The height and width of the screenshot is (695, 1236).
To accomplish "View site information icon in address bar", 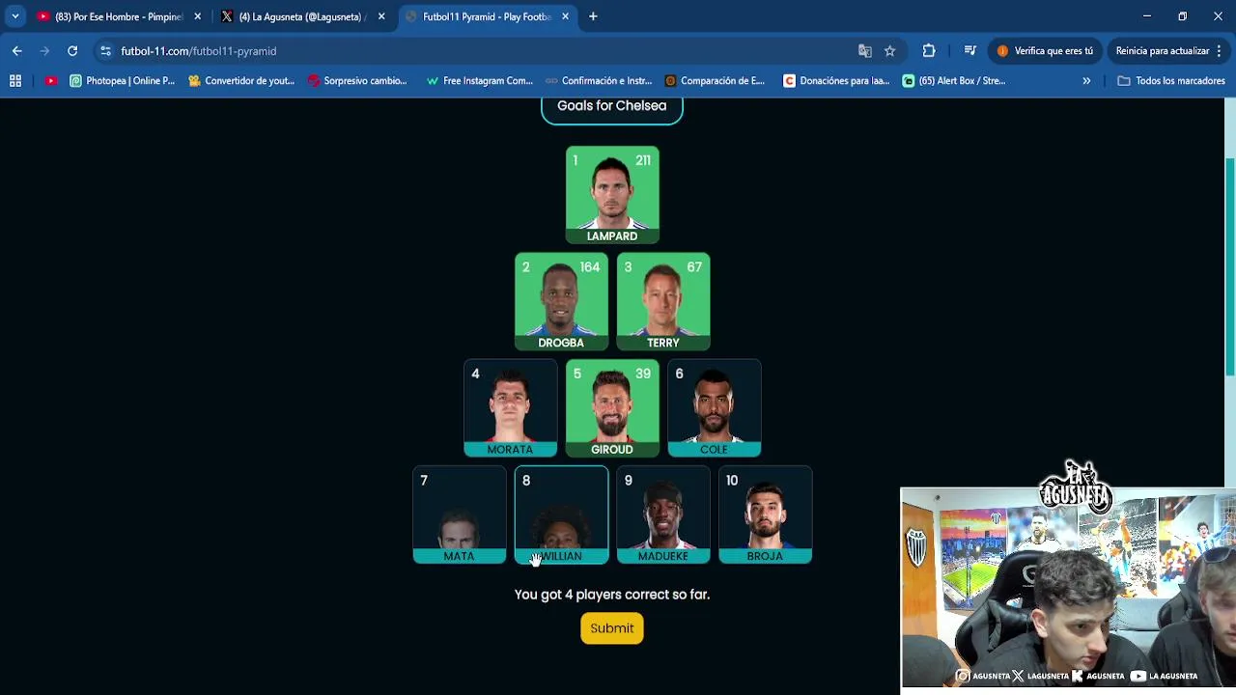I will coord(106,51).
